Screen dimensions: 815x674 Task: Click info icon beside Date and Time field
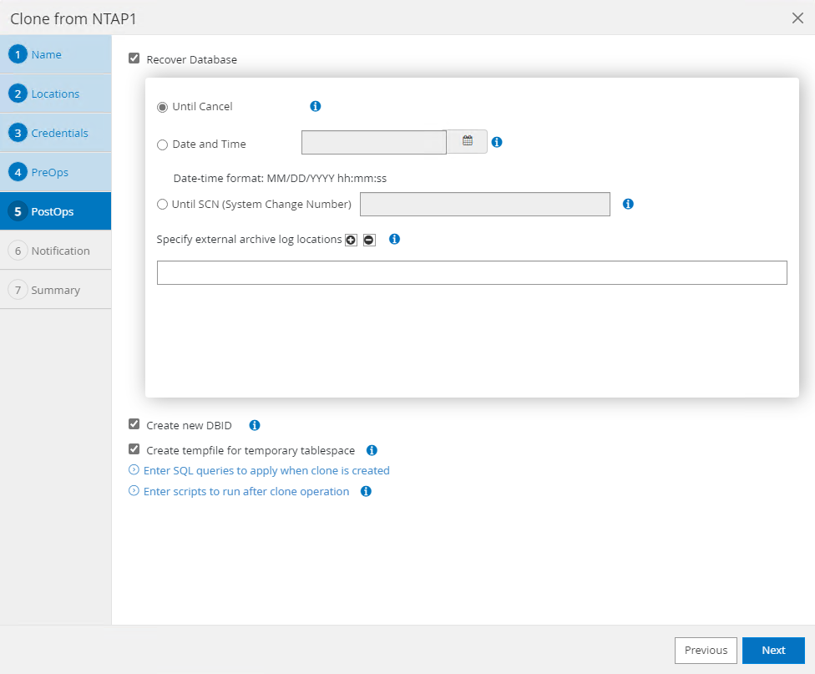(497, 142)
